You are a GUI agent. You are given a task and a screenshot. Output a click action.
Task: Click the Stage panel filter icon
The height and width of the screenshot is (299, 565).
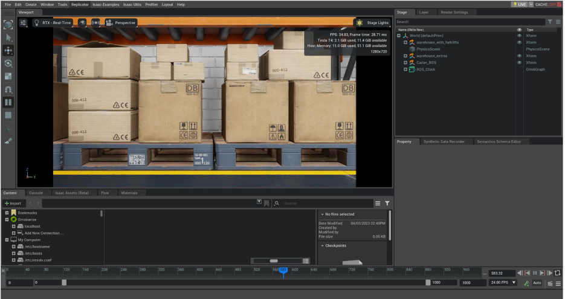tap(550, 22)
